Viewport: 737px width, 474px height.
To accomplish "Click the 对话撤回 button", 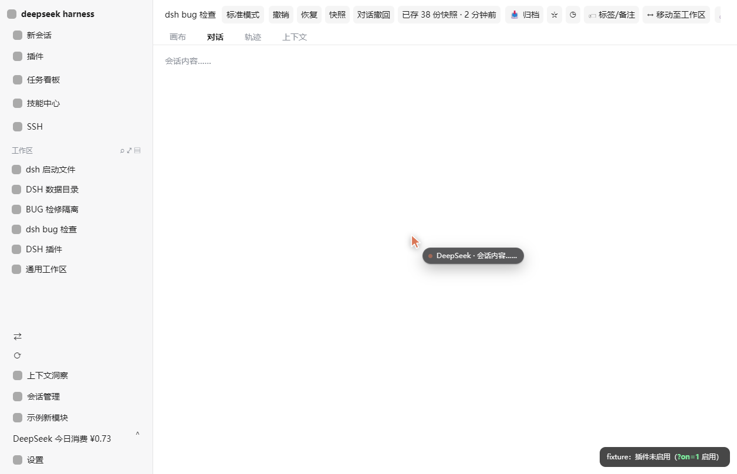I will [374, 15].
